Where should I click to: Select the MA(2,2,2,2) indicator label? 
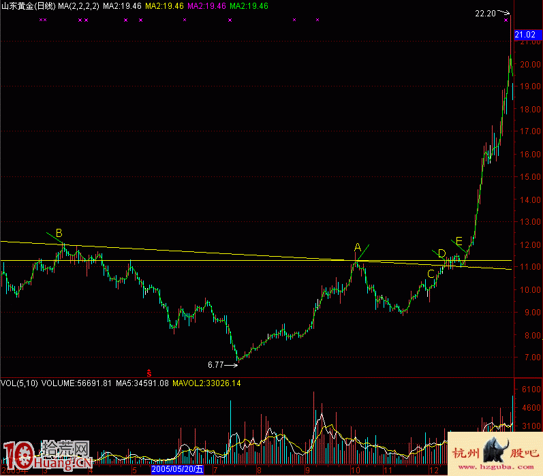(x=78, y=6)
